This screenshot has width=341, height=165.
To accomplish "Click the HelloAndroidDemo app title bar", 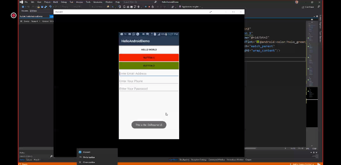I will pyautogui.click(x=149, y=41).
